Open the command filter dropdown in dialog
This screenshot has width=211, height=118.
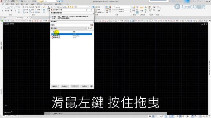[69, 28]
